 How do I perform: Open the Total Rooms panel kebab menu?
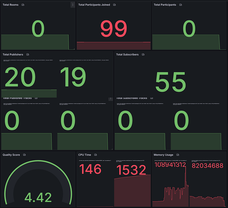(73, 5)
